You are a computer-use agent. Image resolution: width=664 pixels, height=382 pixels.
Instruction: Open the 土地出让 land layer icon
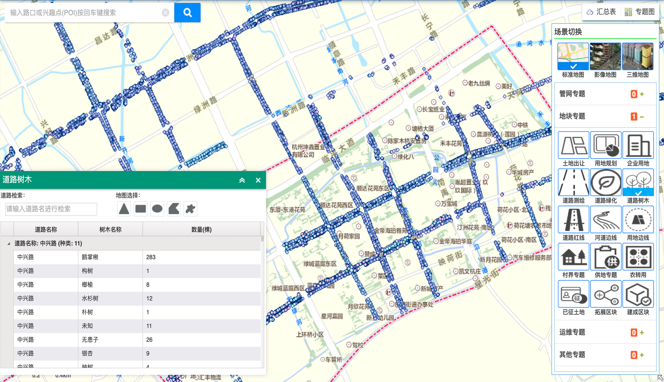pos(573,146)
